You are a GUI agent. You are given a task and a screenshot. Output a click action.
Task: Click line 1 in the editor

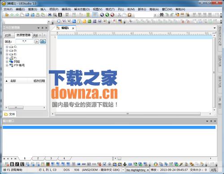135,37
